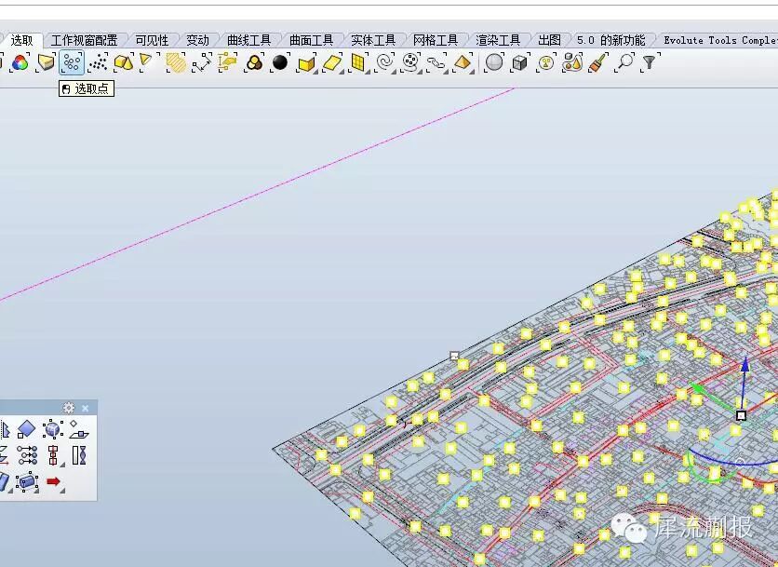Switch to the 曲面工具 tab
The image size is (778, 567).
click(311, 40)
